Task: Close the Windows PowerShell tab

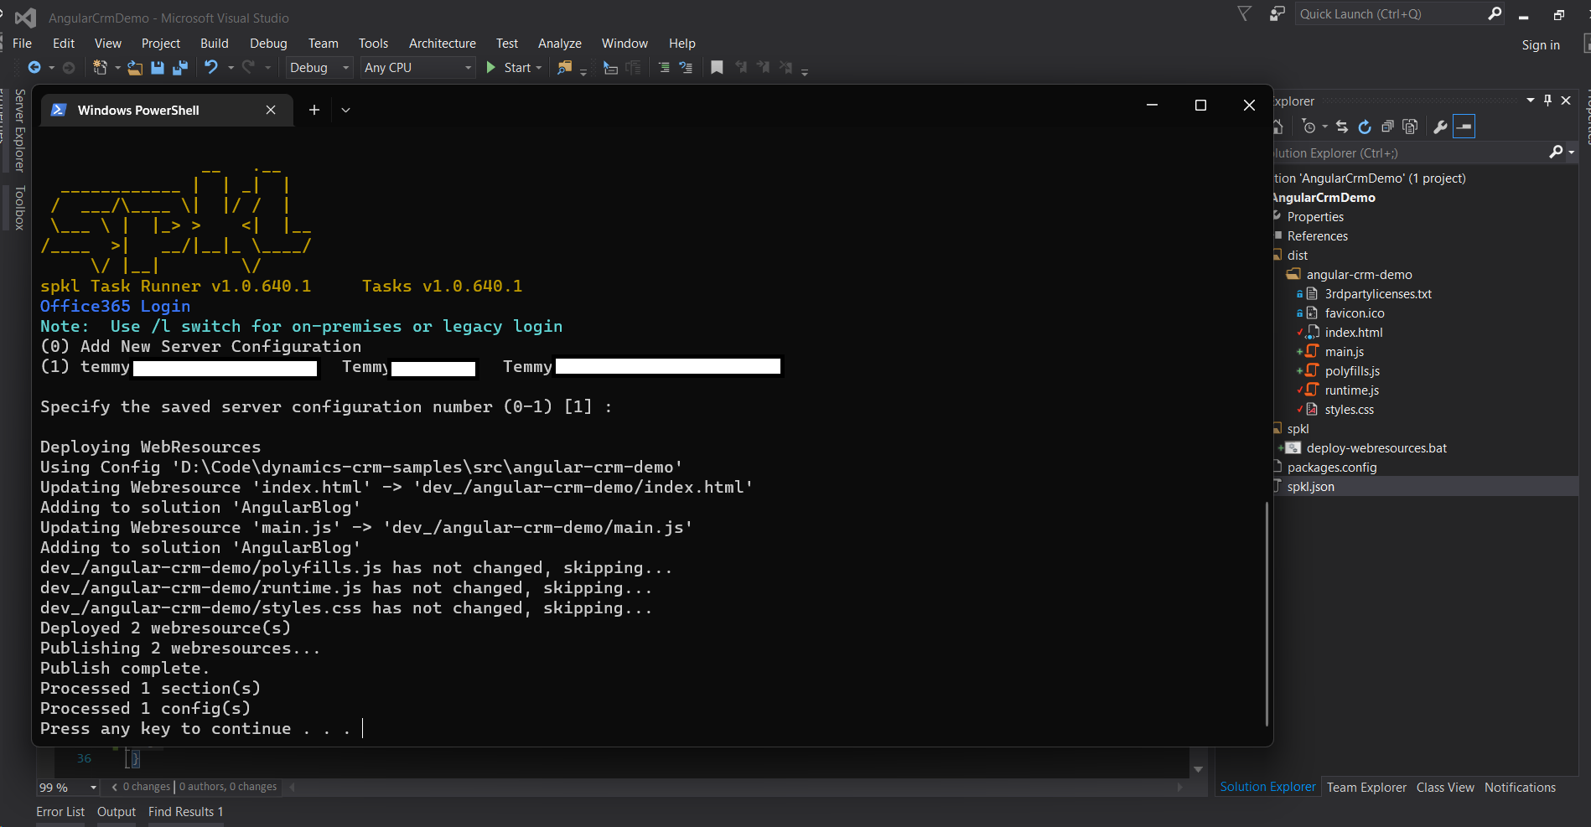Action: 271,110
